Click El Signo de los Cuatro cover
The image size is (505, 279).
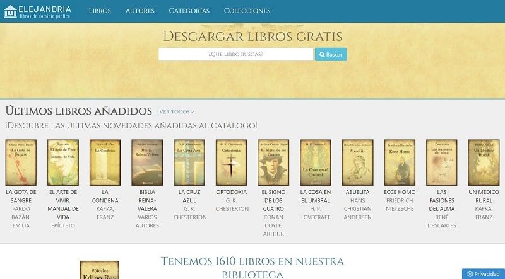273,162
